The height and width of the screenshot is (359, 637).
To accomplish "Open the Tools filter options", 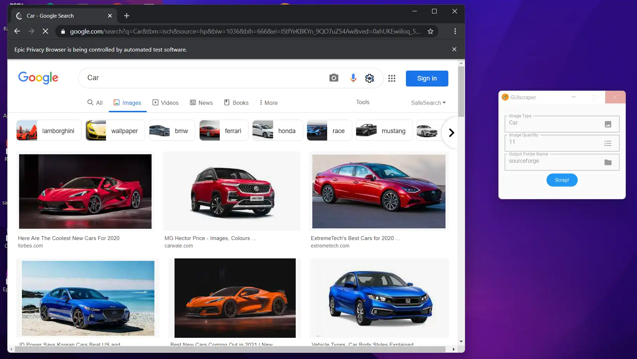I will tap(362, 102).
